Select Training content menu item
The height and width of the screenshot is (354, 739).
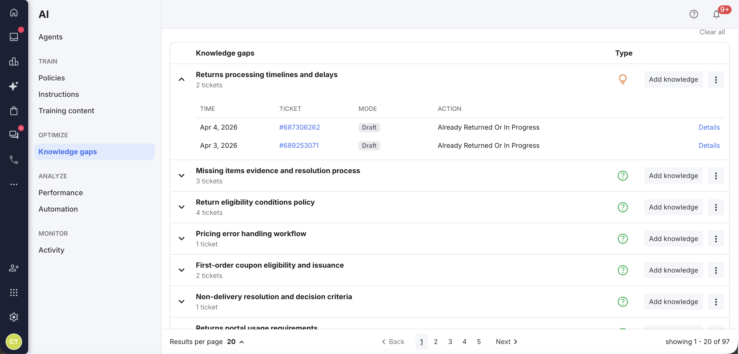(x=66, y=111)
